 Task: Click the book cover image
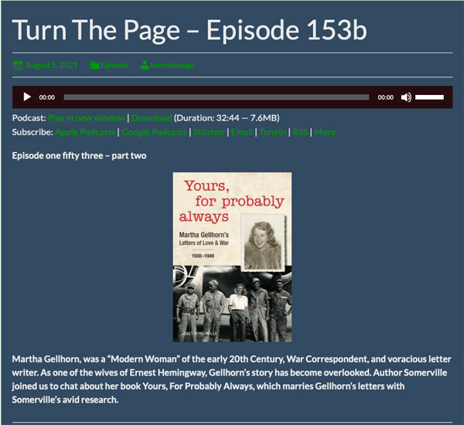(232, 257)
